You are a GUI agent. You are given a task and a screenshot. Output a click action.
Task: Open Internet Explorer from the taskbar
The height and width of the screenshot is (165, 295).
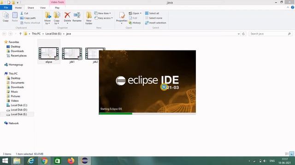pyautogui.click(x=31, y=161)
